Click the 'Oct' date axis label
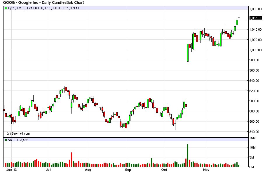This screenshot has width=265, height=172. (164, 170)
